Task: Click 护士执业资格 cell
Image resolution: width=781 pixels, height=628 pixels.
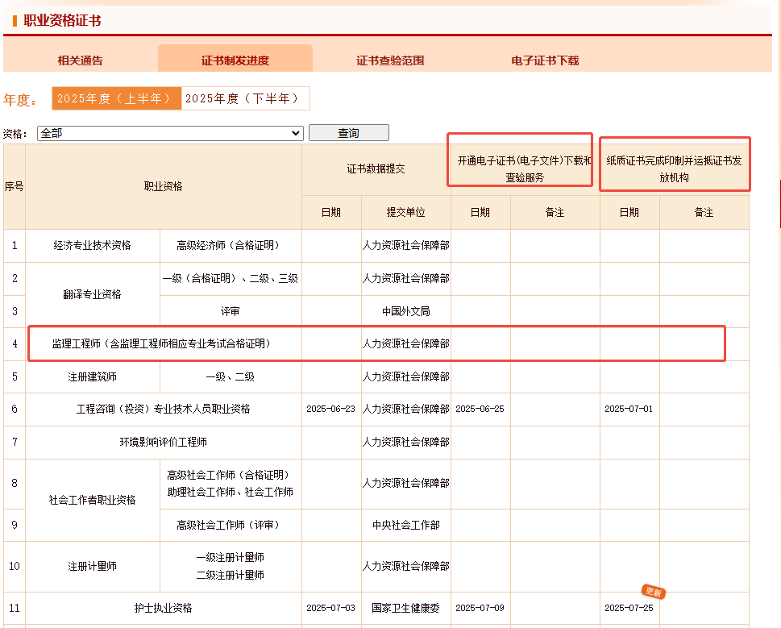Action: 164,608
